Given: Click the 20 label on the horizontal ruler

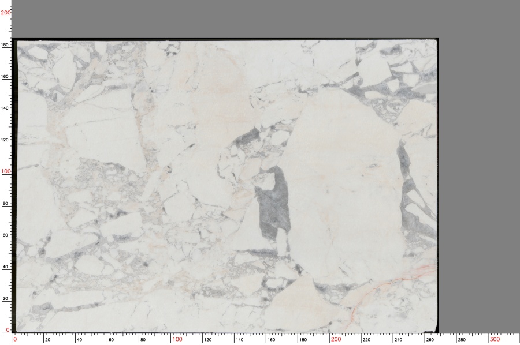Looking at the screenshot, I should (x=48, y=340).
